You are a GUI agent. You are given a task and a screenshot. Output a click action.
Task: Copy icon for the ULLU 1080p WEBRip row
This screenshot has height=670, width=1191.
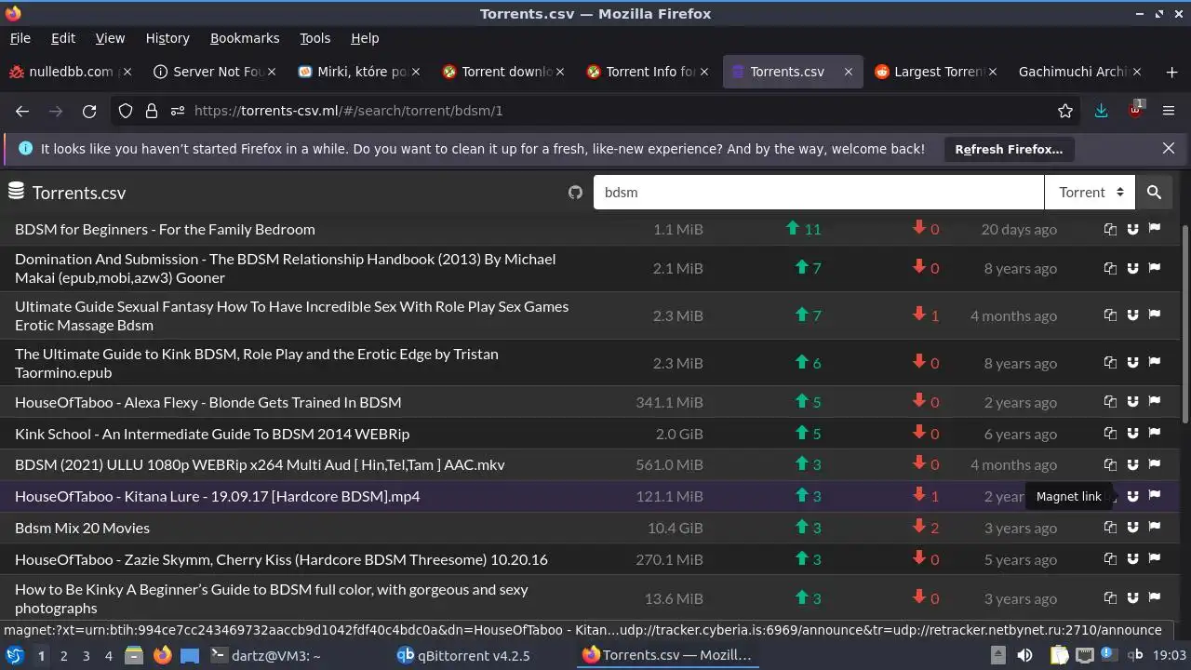[x=1110, y=464]
